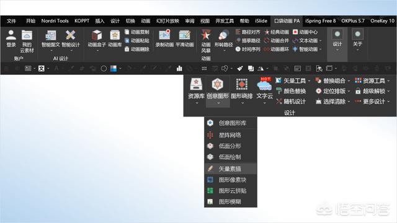Choose 图形模糊 menu entry
397x223 pixels.
pyautogui.click(x=231, y=201)
